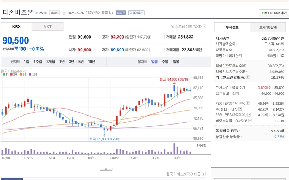Click calendar icon before 2025.09.26 date
The width and height of the screenshot is (289, 180).
coord(64,13)
